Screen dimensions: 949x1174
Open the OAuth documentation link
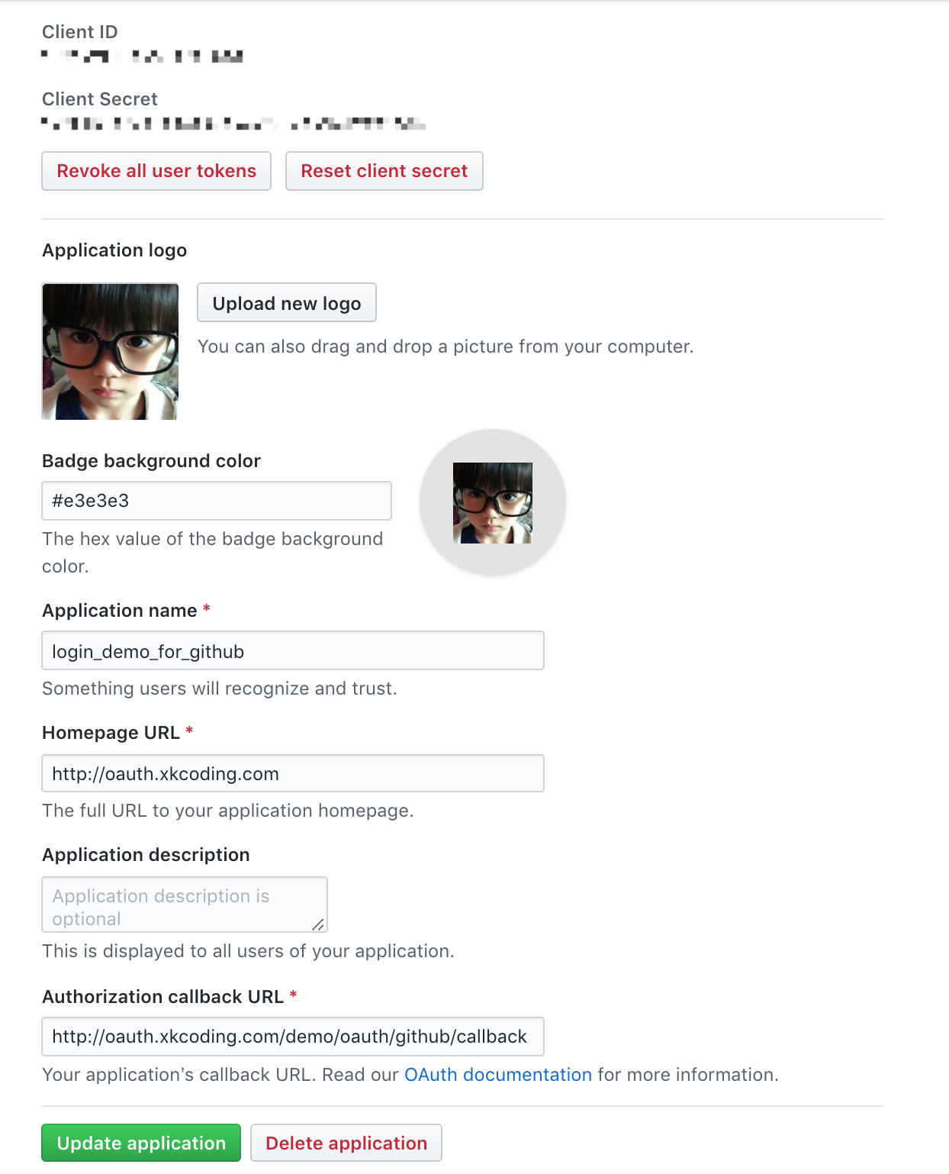click(498, 1075)
